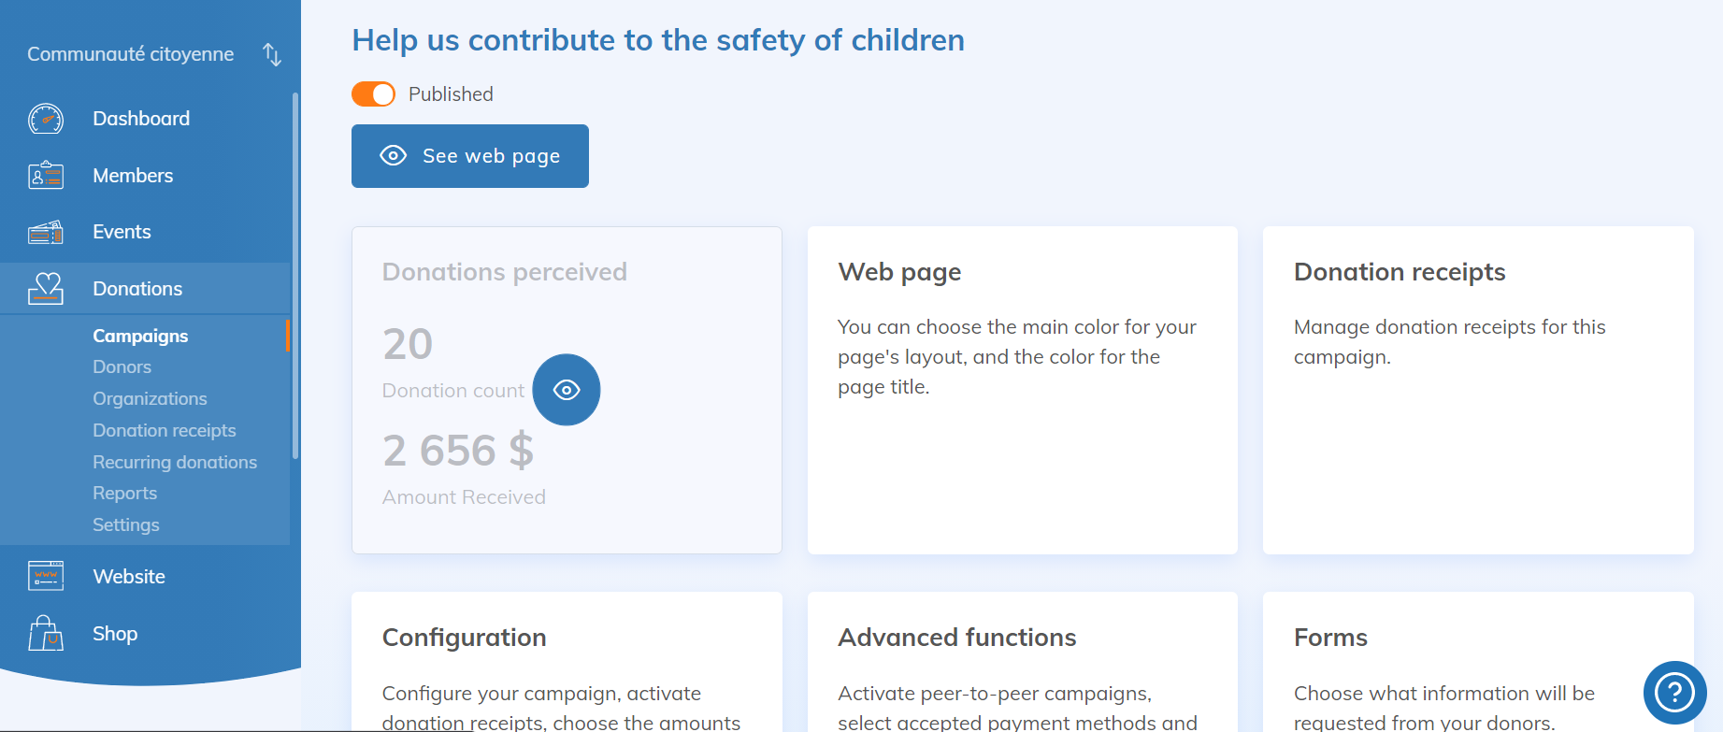1723x732 pixels.
Task: Click the Website browser icon
Action: (45, 577)
